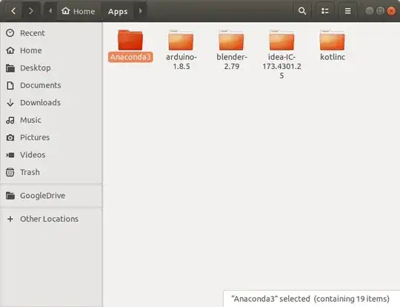
Task: Select the kotlinc folder icon
Action: 332,40
